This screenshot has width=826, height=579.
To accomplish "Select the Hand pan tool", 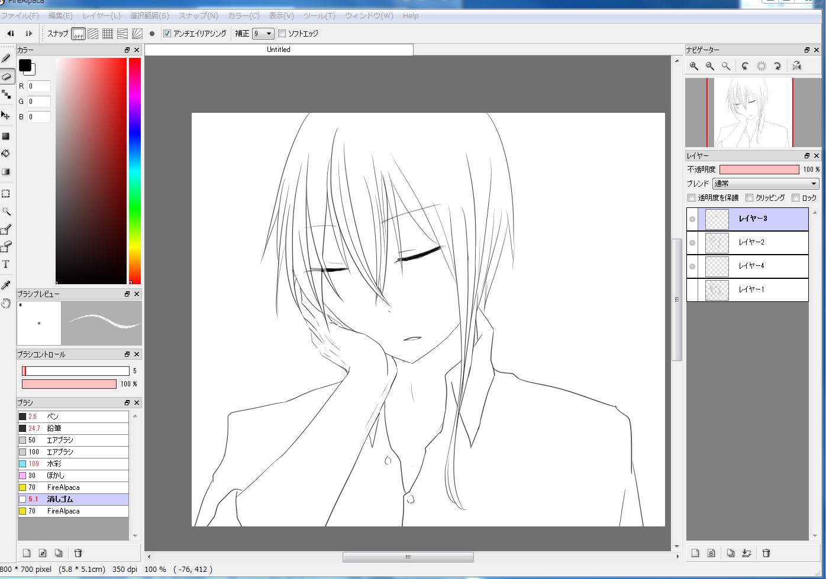I will (x=6, y=303).
